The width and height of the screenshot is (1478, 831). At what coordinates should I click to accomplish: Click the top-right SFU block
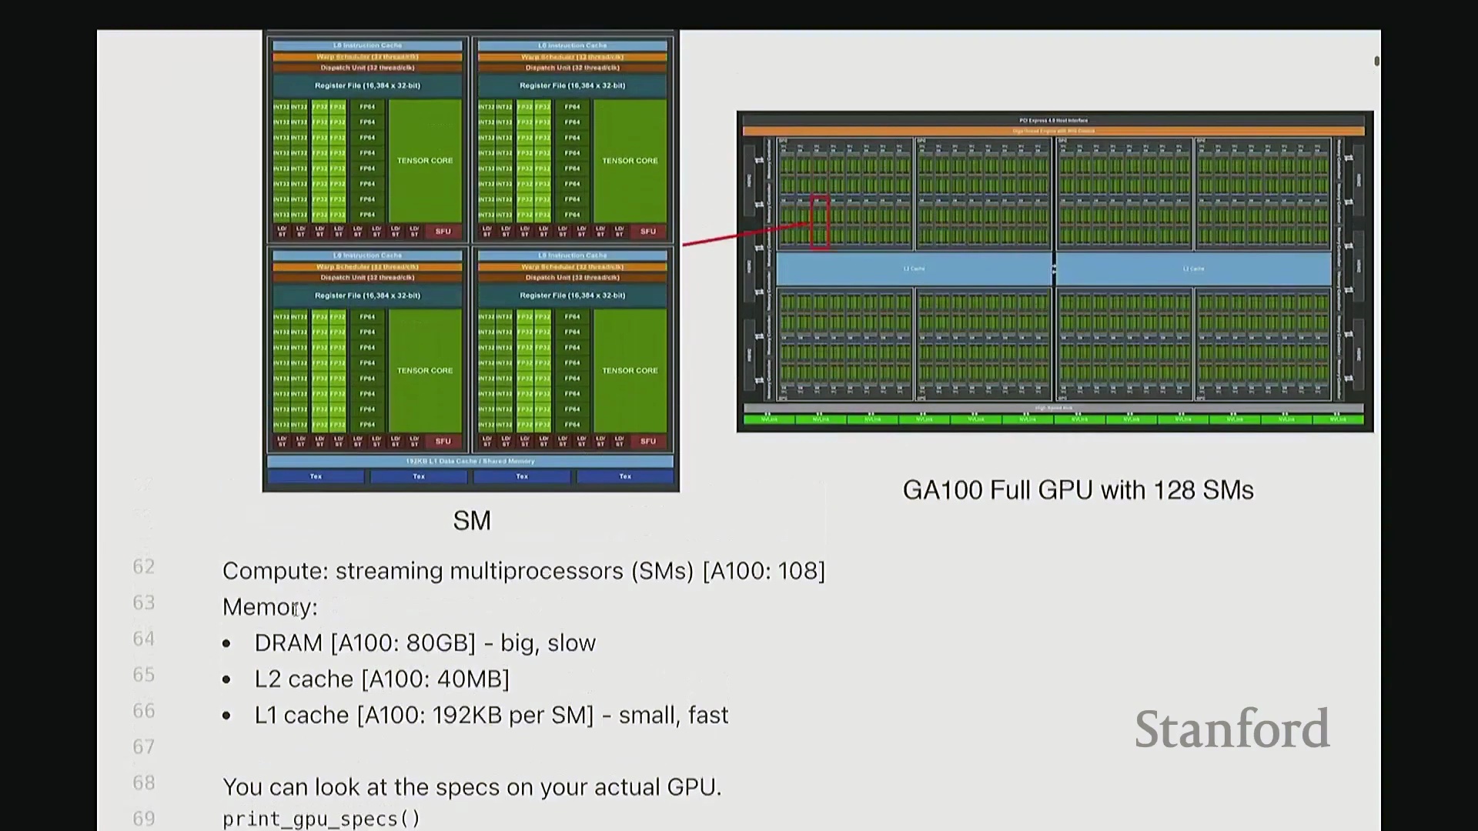pyautogui.click(x=648, y=231)
